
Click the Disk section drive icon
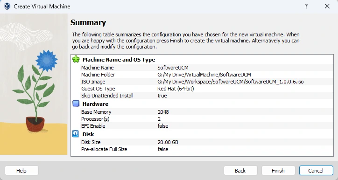click(76, 134)
